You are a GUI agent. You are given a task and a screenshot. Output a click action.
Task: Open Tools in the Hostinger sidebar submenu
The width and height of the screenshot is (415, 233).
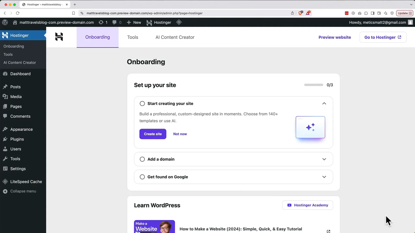[x=8, y=54]
